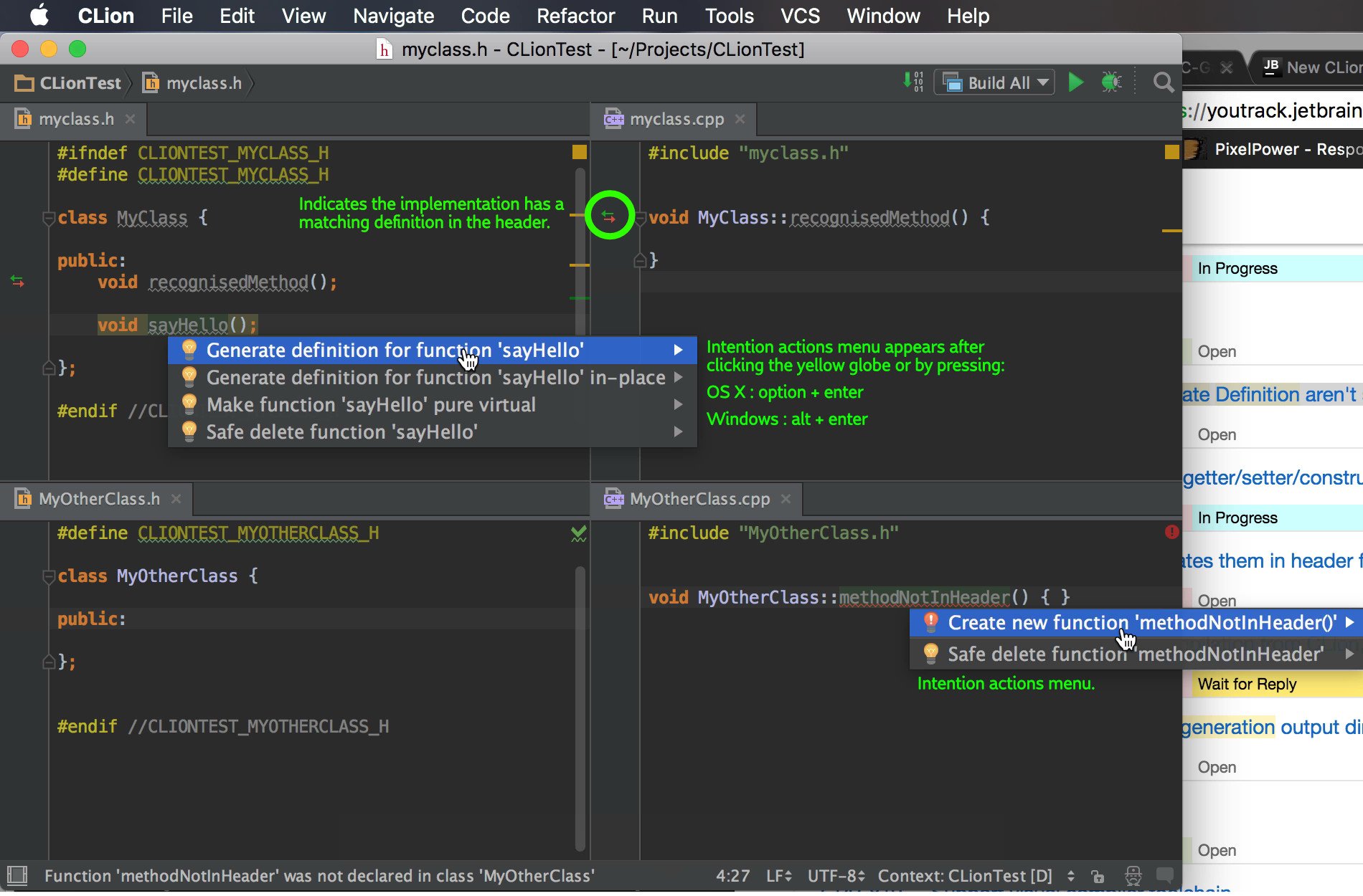This screenshot has height=896, width=1363.
Task: Toggle the read-only lock icon in status bar
Action: tap(1098, 876)
